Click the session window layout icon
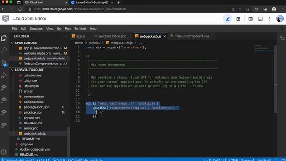286x161 pixels. pyautogui.click(x=260, y=19)
